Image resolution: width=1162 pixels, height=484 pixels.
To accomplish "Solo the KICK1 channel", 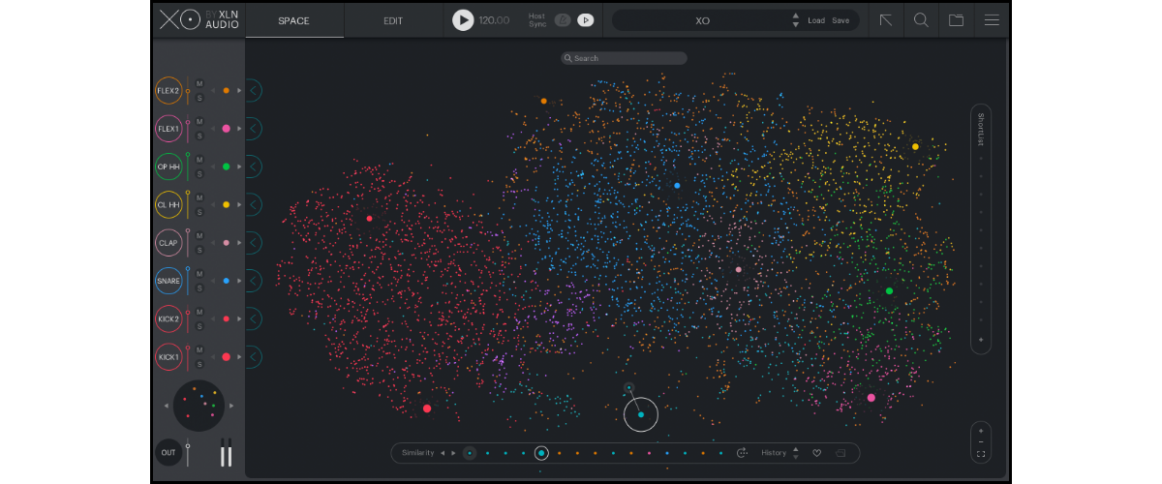I will coord(199,364).
